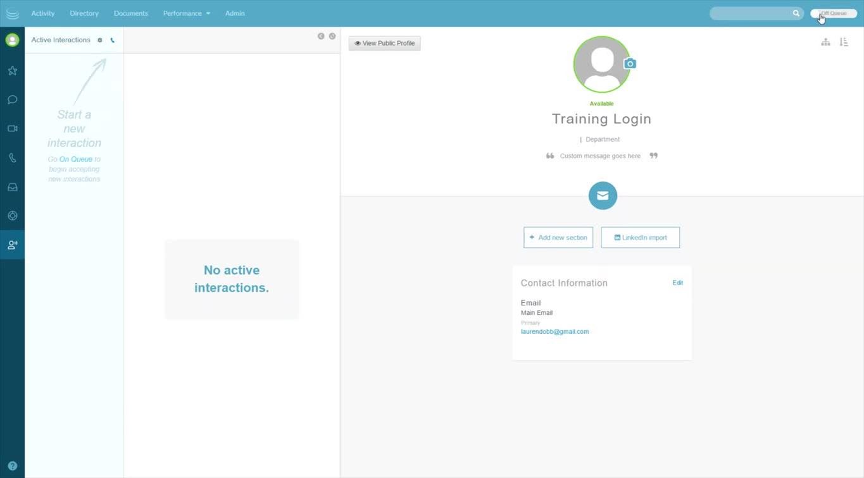Click the search field in top bar
Viewport: 864px width, 478px height.
[x=751, y=13]
